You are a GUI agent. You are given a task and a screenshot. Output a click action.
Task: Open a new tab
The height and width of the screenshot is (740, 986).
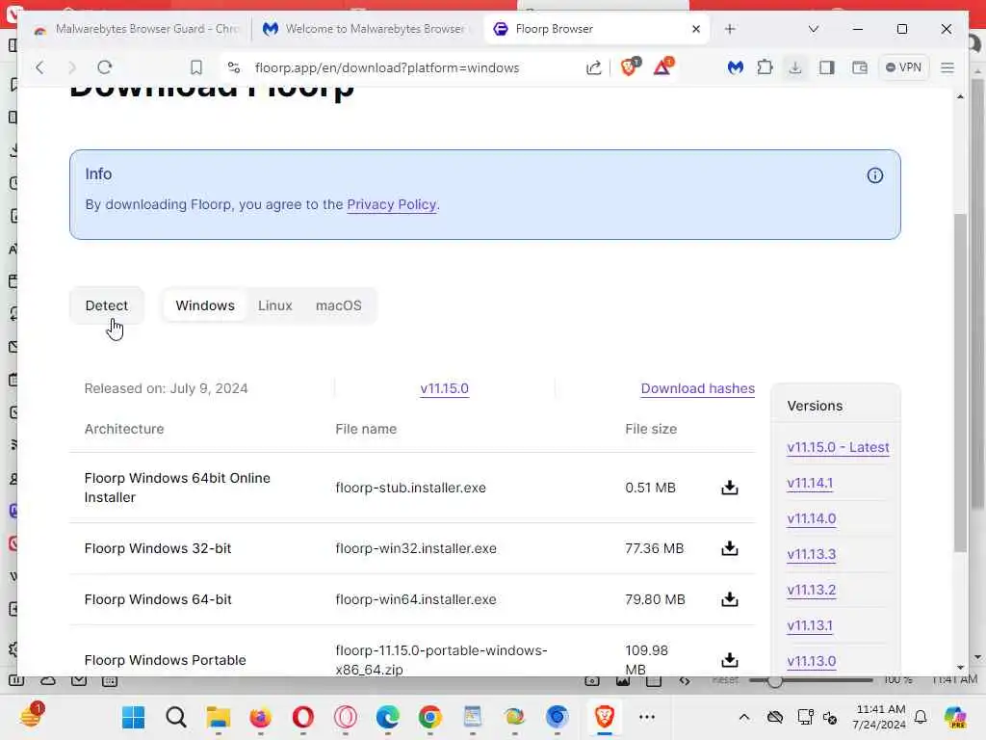tap(730, 29)
